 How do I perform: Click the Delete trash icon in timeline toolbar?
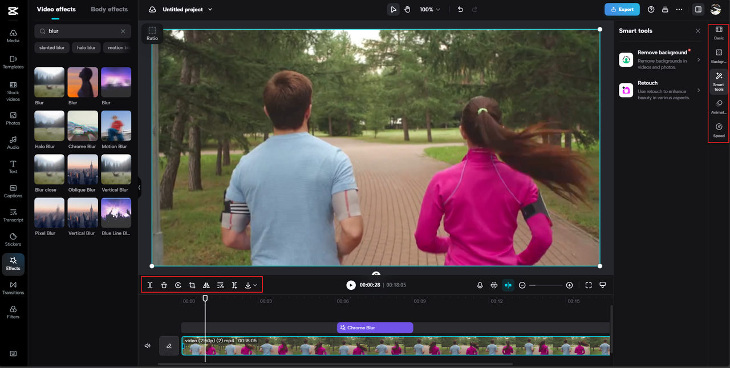[x=164, y=285]
